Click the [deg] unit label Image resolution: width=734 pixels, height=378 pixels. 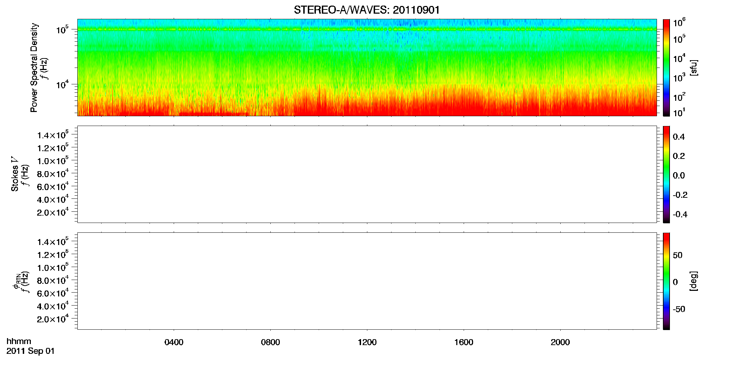pos(694,281)
